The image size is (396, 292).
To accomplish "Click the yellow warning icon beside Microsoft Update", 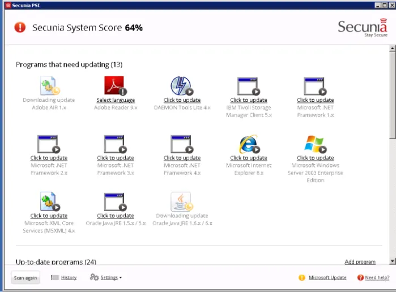I will pyautogui.click(x=302, y=278).
